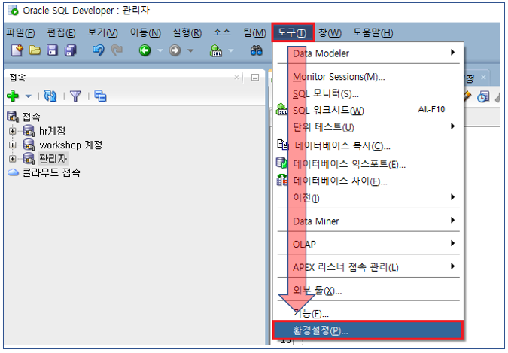Select 클라우드 접속 tree entry
508x353 pixels.
pyautogui.click(x=51, y=172)
